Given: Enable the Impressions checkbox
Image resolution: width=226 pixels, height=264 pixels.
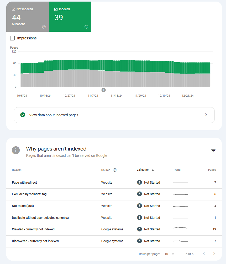Looking at the screenshot, I should tap(12, 38).
